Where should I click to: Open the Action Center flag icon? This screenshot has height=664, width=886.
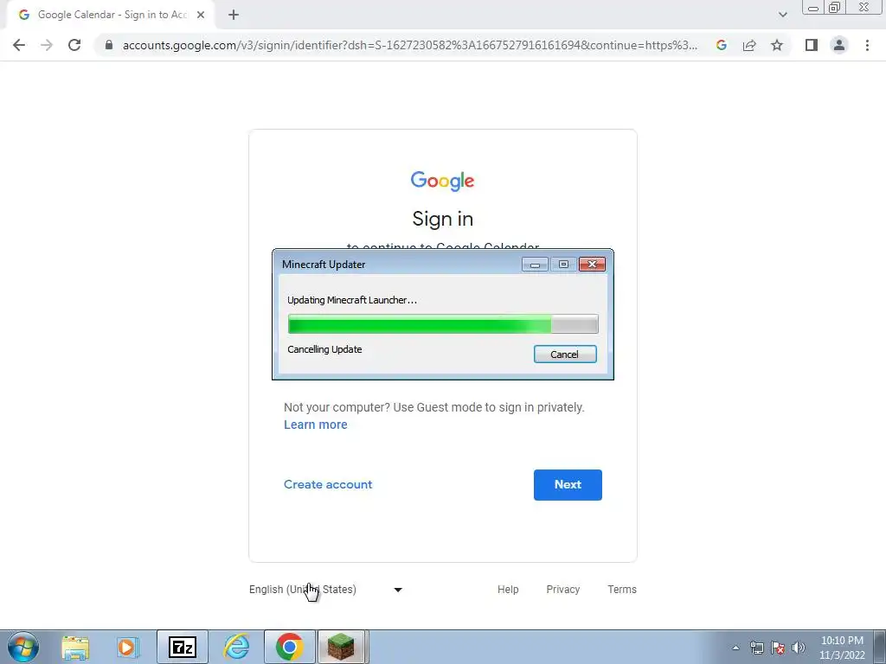point(778,648)
